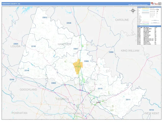Select the 23124 ZIP label on map

pyautogui.click(x=152, y=110)
